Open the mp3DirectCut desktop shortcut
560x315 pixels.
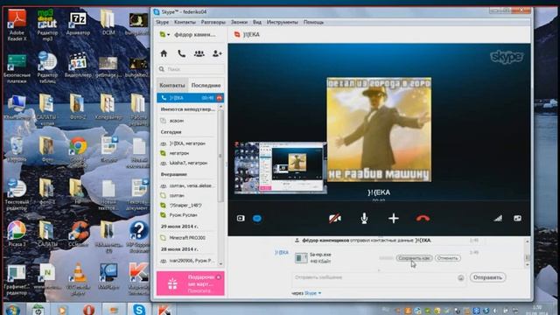click(47, 25)
